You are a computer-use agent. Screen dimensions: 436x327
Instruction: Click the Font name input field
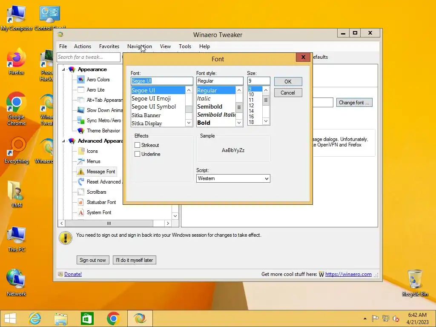click(x=162, y=81)
